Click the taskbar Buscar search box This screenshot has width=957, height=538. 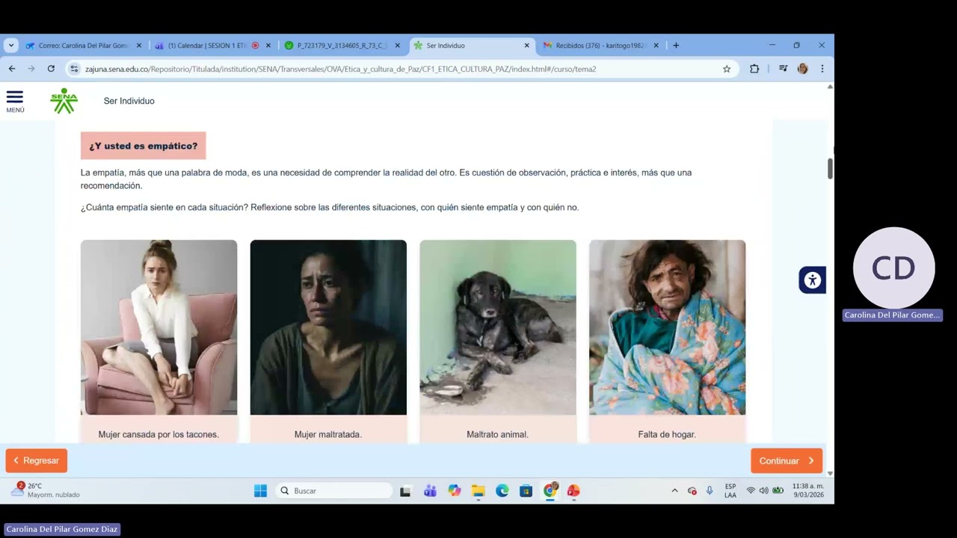(x=334, y=491)
